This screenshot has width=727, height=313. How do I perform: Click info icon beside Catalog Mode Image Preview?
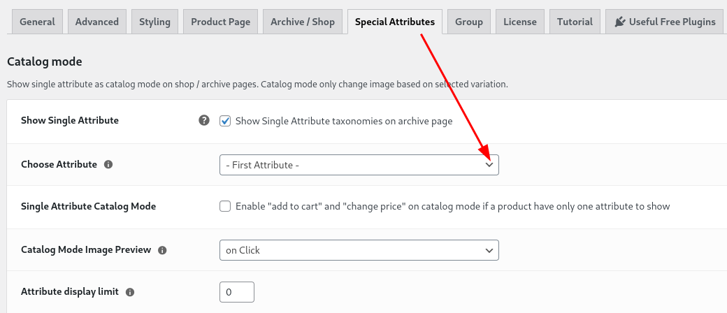tap(162, 250)
